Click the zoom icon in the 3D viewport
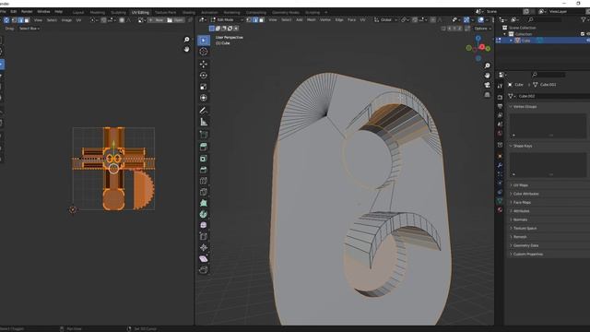This screenshot has height=332, width=590. 488,65
